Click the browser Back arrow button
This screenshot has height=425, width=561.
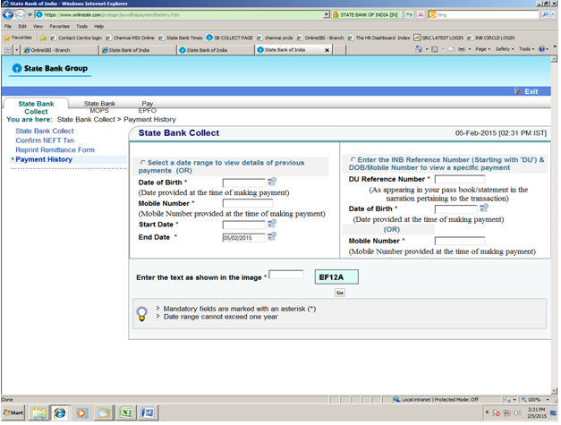pyautogui.click(x=8, y=14)
